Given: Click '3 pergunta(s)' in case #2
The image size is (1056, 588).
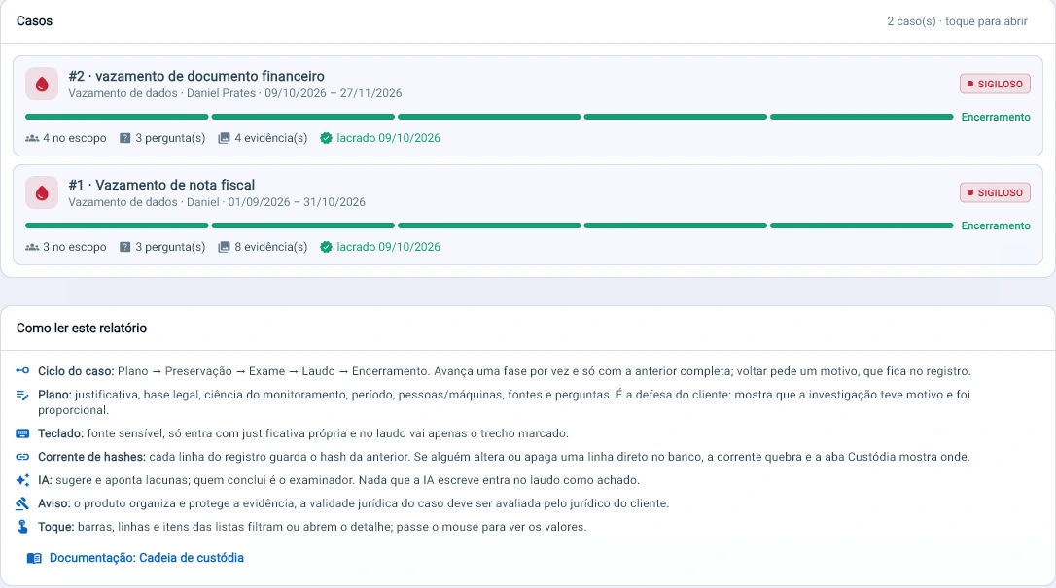Looking at the screenshot, I should point(170,138).
